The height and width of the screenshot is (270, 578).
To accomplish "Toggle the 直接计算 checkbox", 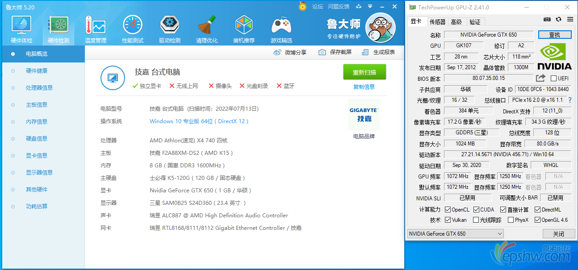I will [x=503, y=210].
